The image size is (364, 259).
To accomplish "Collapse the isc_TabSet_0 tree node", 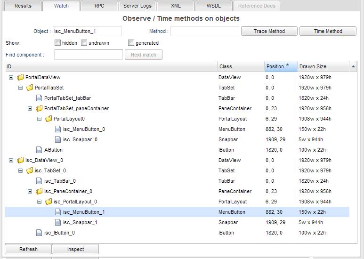I will coord(21,170).
